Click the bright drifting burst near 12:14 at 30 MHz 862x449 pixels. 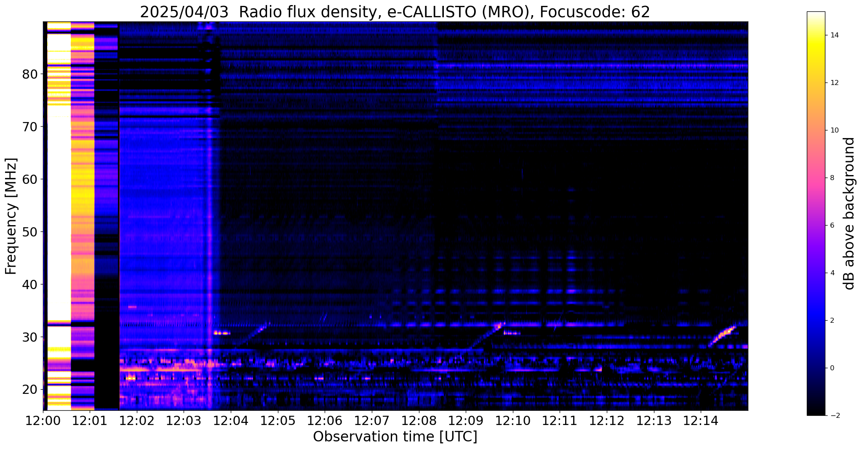(722, 336)
